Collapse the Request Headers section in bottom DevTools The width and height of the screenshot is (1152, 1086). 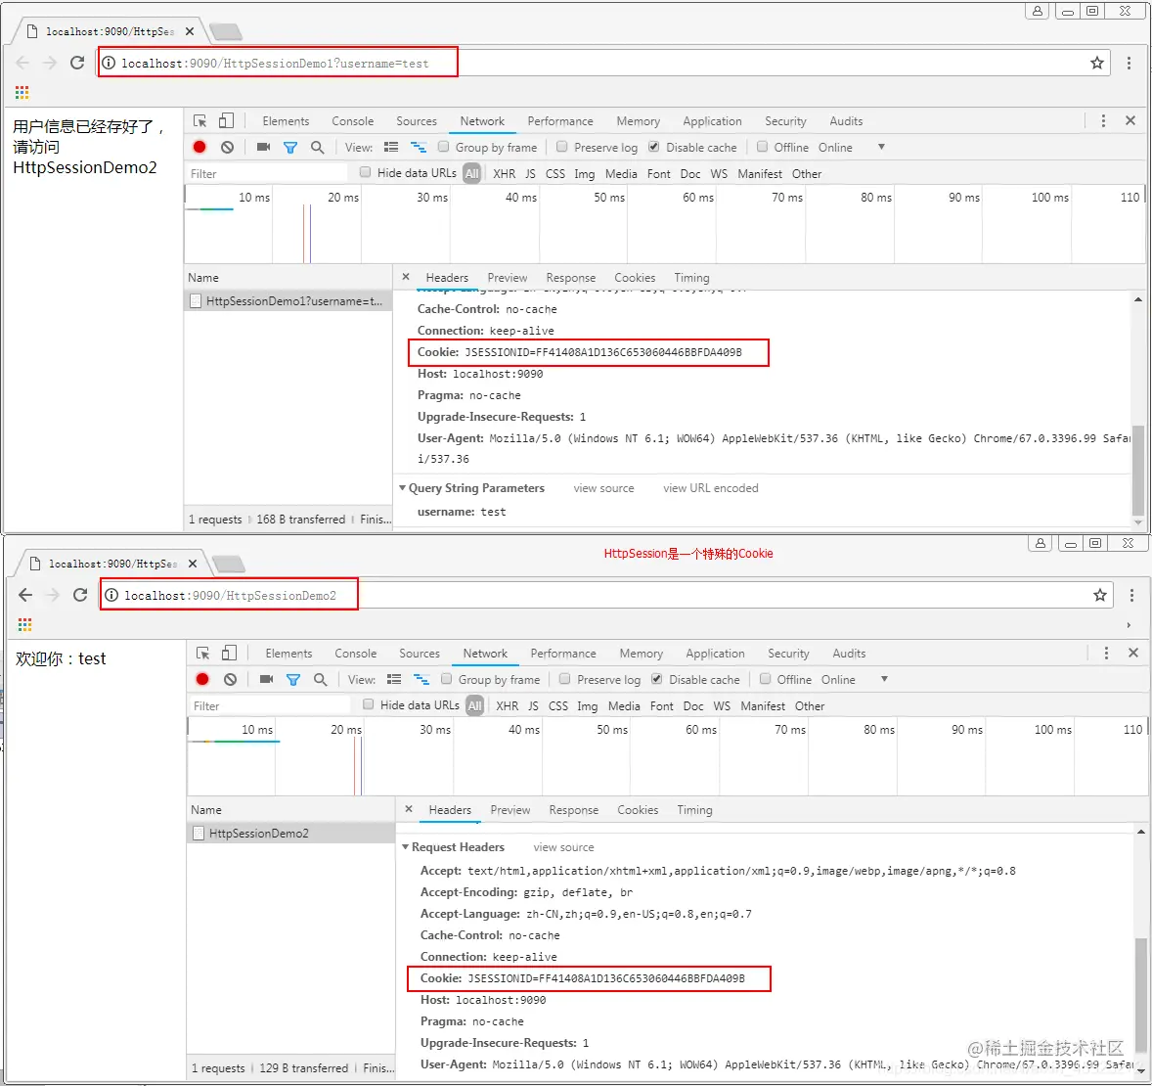(x=405, y=847)
